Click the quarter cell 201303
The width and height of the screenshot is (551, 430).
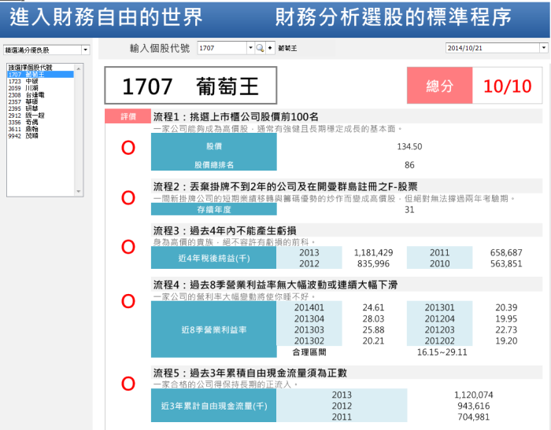[x=309, y=330]
